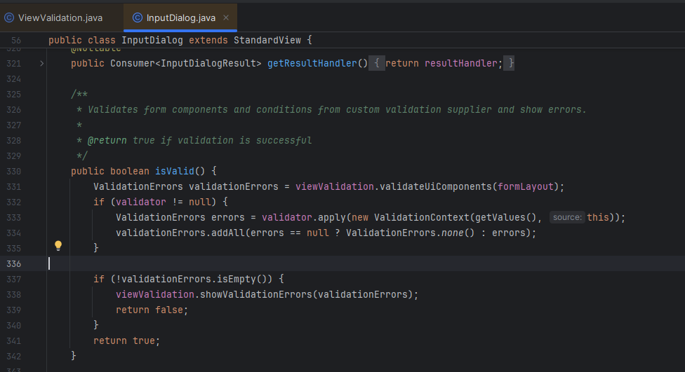This screenshot has width=685, height=372.
Task: Click line number 330 in the gutter
Action: 13,172
